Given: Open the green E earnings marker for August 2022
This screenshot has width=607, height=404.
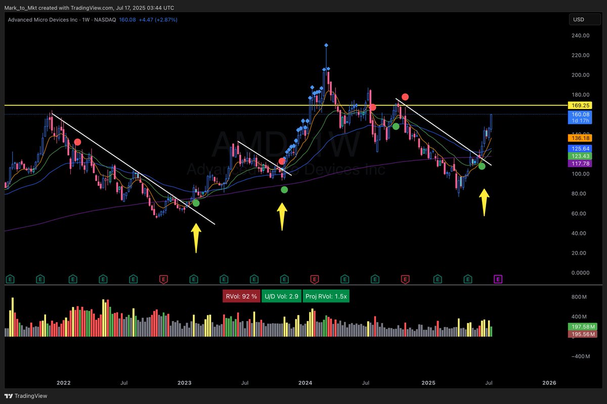Looking at the screenshot, I should (x=133, y=278).
